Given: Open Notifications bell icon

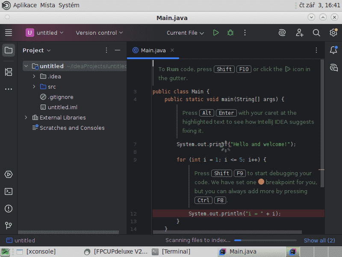Looking at the screenshot, I should pos(333,50).
